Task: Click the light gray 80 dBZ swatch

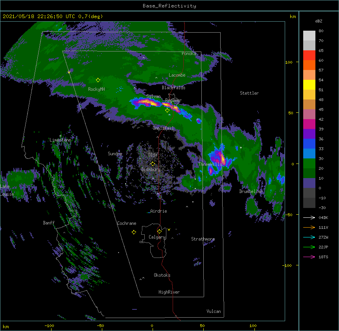Action: click(x=309, y=36)
